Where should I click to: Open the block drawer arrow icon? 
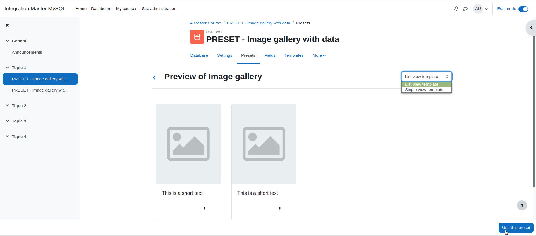(531, 28)
